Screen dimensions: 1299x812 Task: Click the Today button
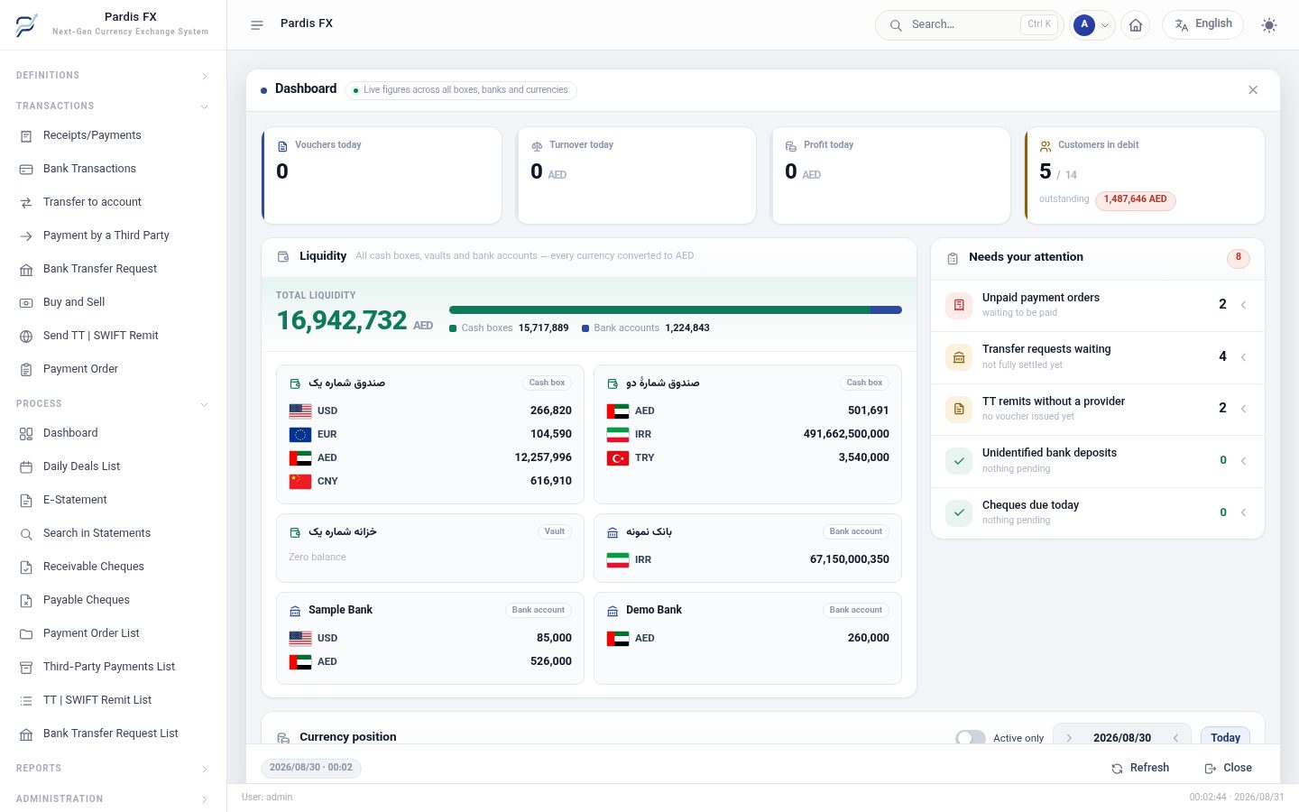[1225, 737]
